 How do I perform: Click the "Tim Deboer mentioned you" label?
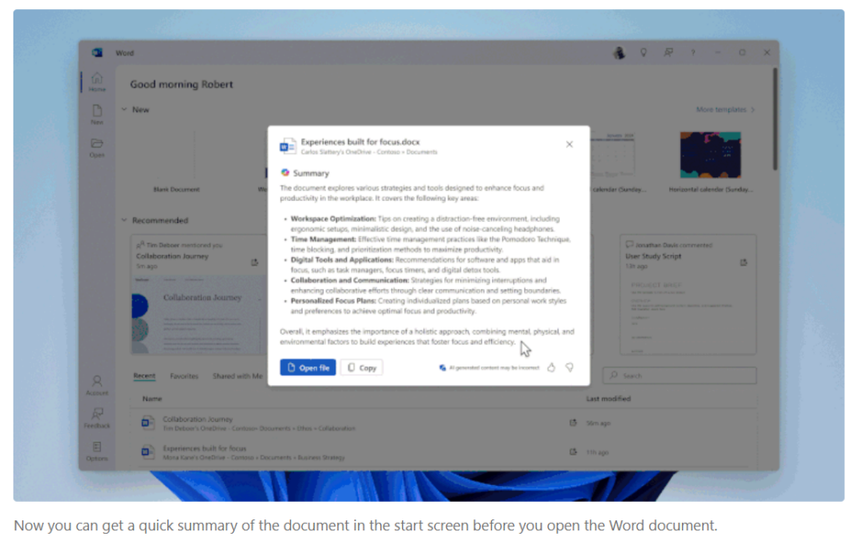(184, 245)
